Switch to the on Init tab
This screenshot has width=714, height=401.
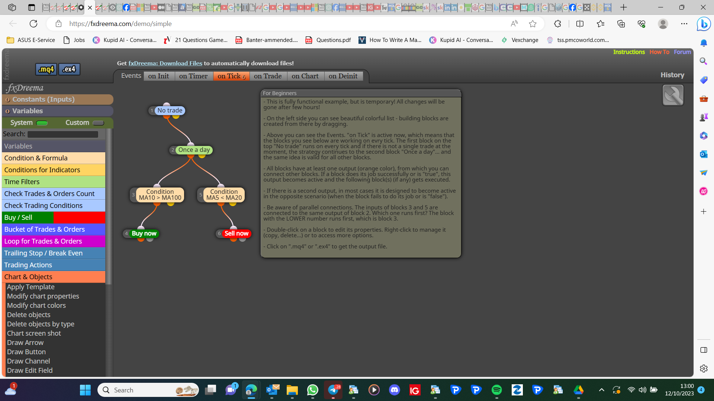click(x=159, y=76)
